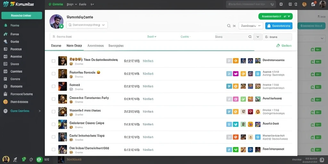Click the home icon in the left sidebar
This screenshot has height=164, width=328.
click(6, 34)
